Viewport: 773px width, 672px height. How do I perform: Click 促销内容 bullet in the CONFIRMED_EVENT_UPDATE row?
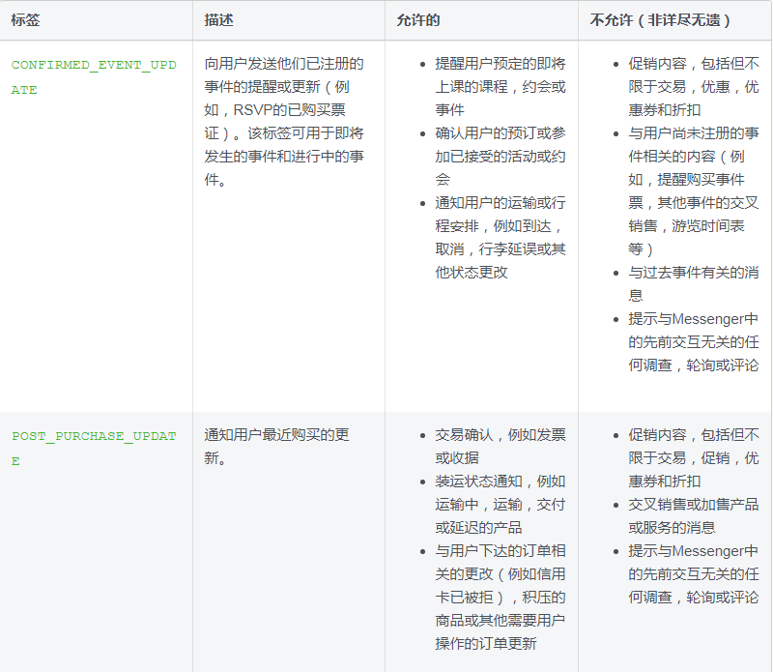coord(693,86)
